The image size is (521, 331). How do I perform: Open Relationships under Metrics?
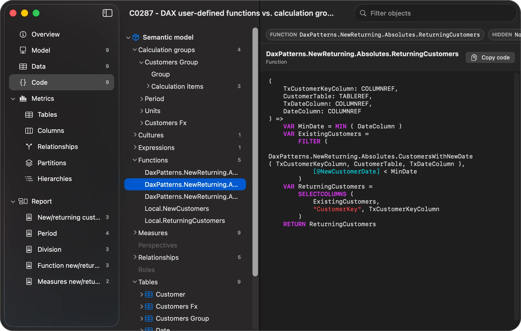click(x=62, y=147)
